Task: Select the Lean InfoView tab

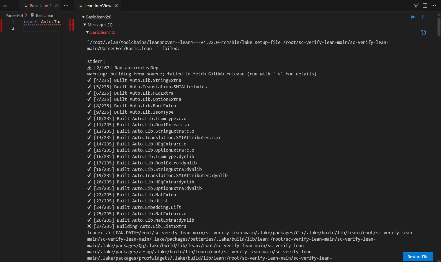Action: (97, 6)
